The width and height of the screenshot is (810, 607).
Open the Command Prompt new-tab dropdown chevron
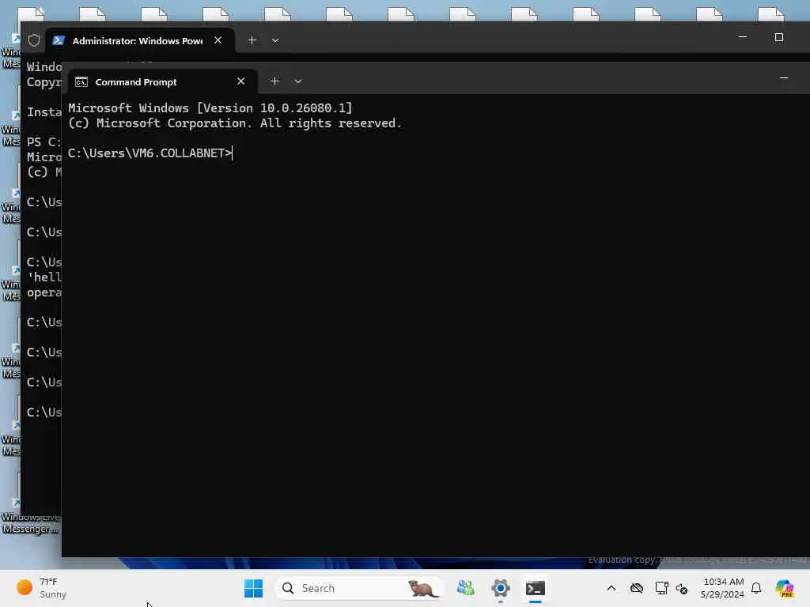tap(298, 81)
